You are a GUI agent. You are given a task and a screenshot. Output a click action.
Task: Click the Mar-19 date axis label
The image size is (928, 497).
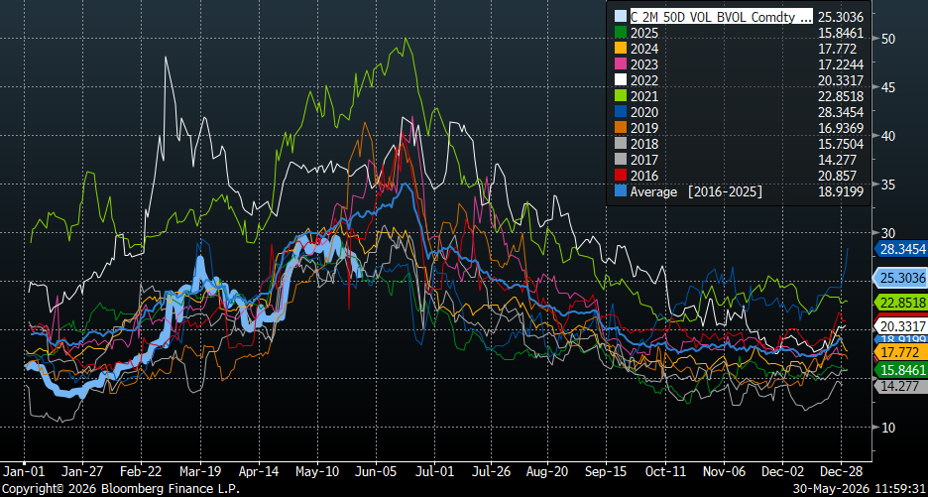[x=200, y=471]
